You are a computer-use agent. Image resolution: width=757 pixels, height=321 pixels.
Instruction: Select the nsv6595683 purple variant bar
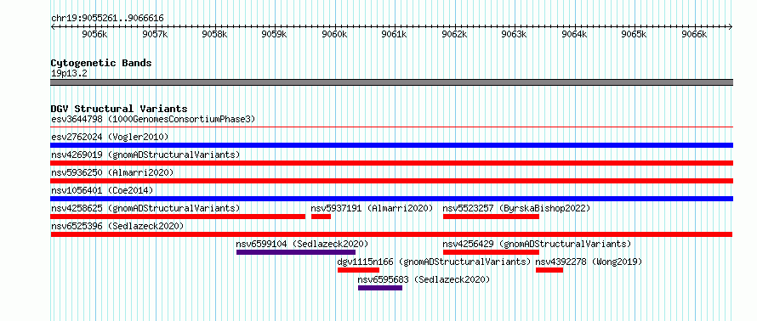380,288
